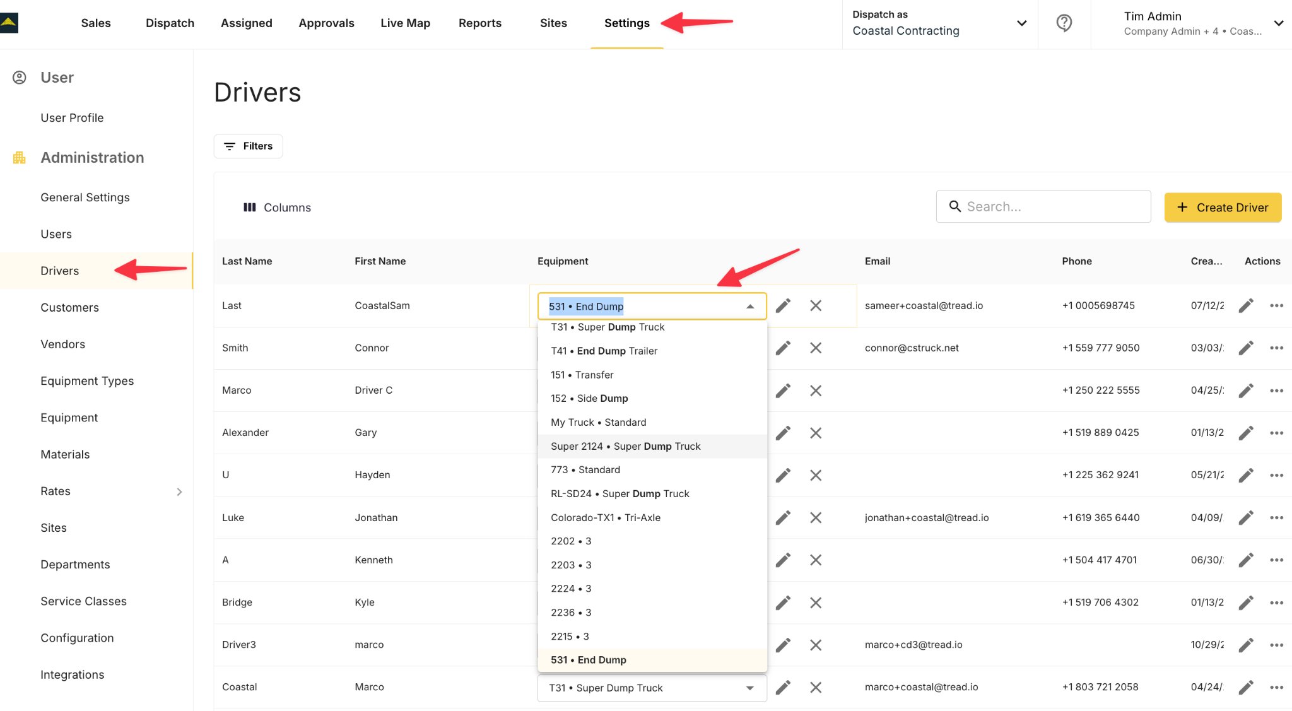Open the Reports tab
1292x711 pixels.
(x=480, y=23)
